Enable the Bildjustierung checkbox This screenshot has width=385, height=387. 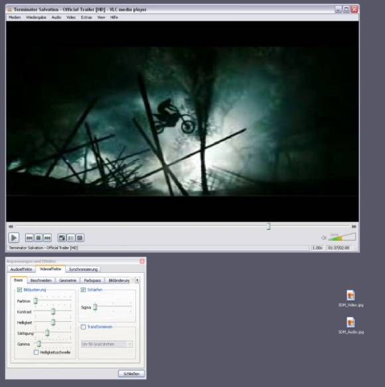[x=19, y=290]
